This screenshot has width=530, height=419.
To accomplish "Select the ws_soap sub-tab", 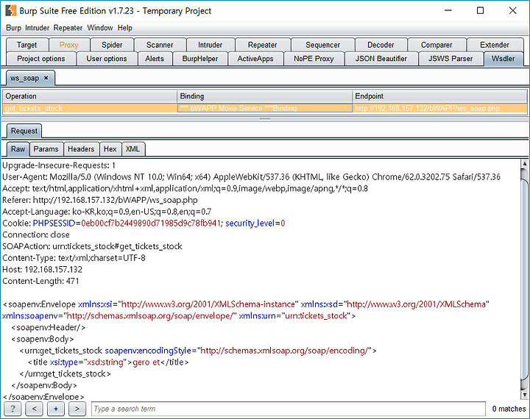I will pyautogui.click(x=25, y=78).
